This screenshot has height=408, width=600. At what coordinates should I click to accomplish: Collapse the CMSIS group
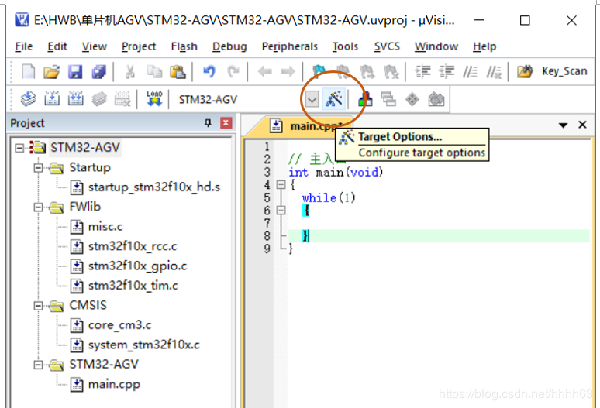click(38, 306)
